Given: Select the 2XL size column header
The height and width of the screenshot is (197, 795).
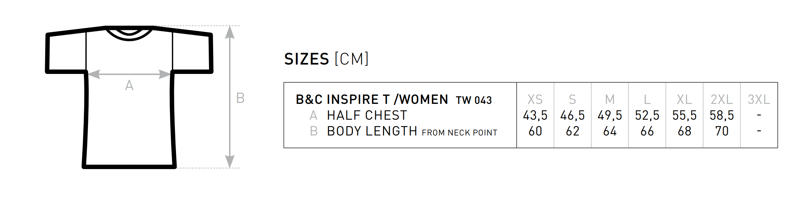Looking at the screenshot, I should (722, 100).
